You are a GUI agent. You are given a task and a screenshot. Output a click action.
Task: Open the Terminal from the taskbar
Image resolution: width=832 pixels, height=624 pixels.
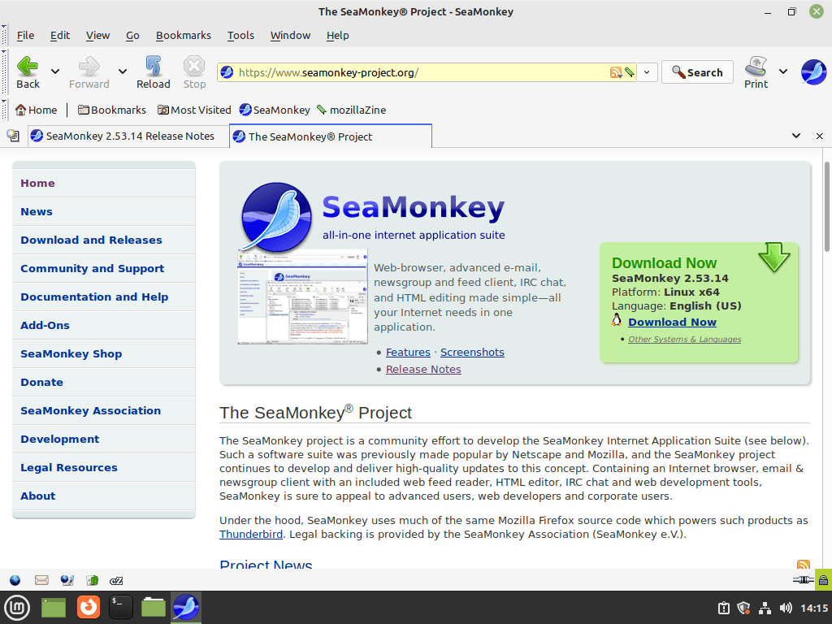pos(121,607)
